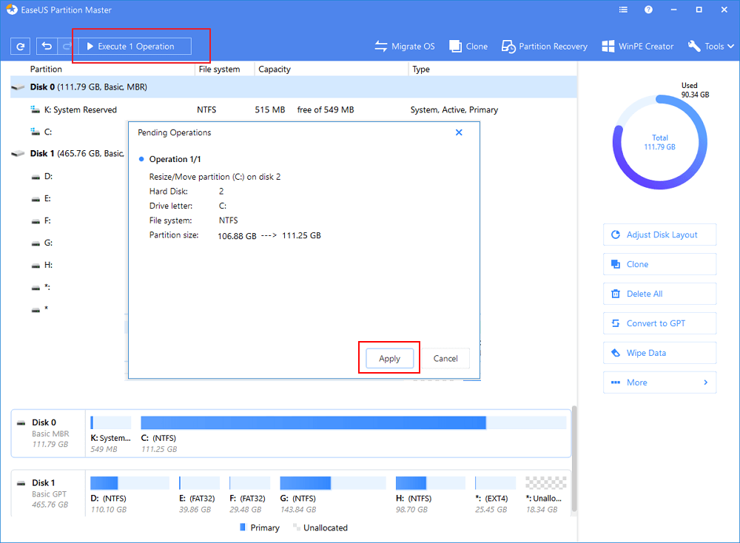Click the refresh icon in the toolbar
740x543 pixels.
click(x=20, y=46)
